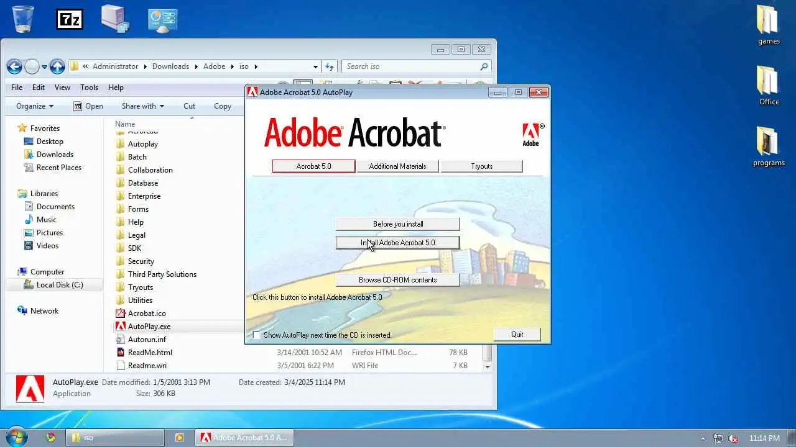This screenshot has width=796, height=447.
Task: Open the media player taskbar icon
Action: click(x=179, y=438)
